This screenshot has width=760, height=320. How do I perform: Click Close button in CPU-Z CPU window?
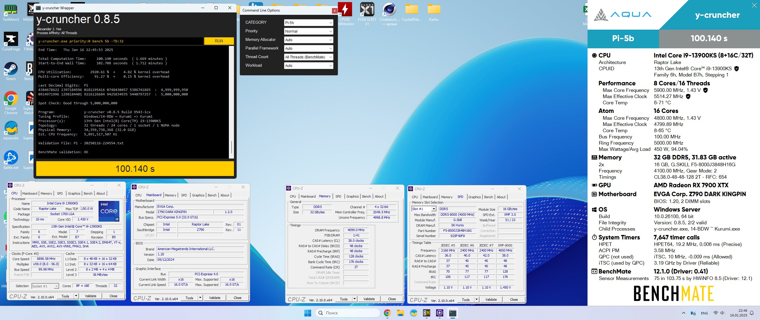click(x=113, y=296)
